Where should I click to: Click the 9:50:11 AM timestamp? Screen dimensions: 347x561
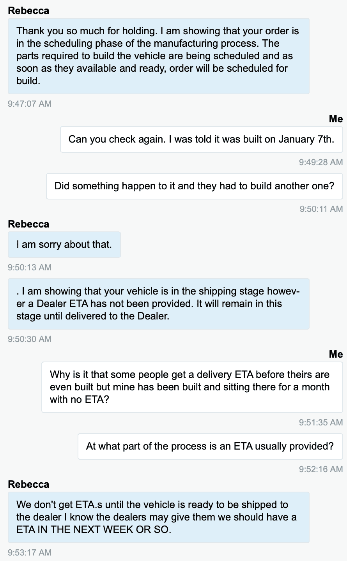[321, 209]
